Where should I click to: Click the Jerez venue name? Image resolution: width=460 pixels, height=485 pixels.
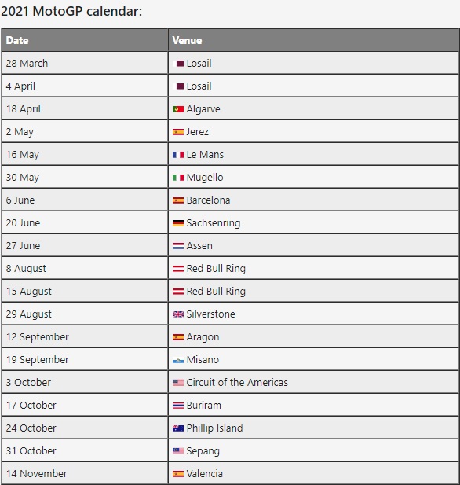click(x=197, y=132)
